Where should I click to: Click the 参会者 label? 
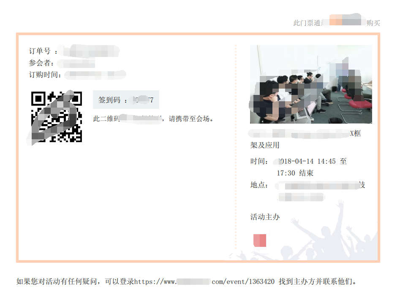[x=41, y=63]
